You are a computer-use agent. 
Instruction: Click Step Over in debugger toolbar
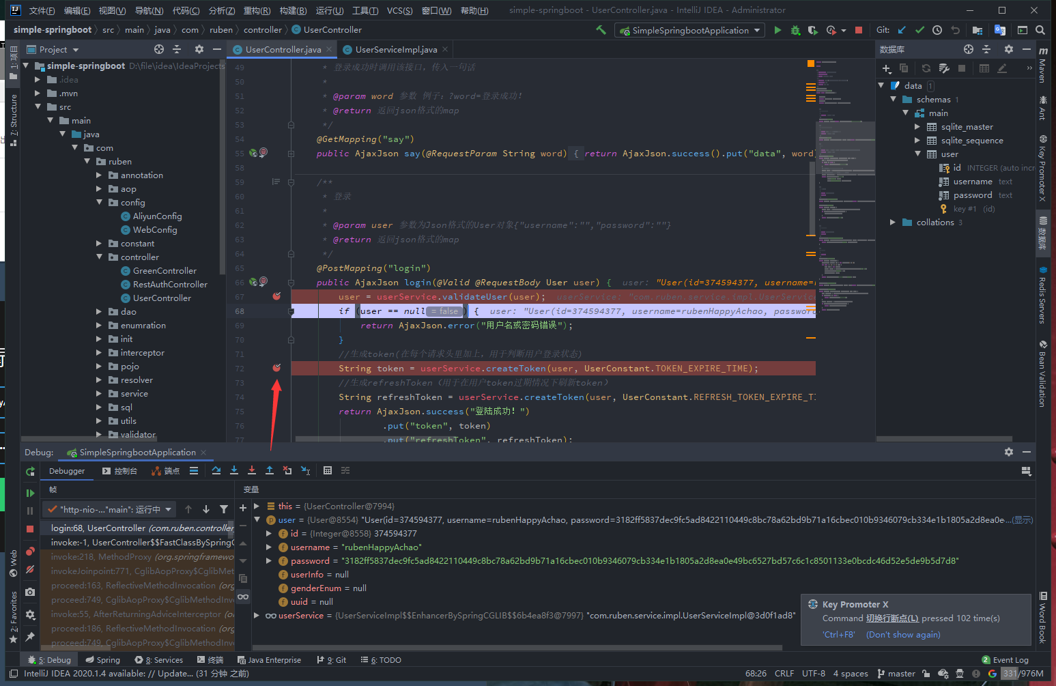pyautogui.click(x=216, y=470)
